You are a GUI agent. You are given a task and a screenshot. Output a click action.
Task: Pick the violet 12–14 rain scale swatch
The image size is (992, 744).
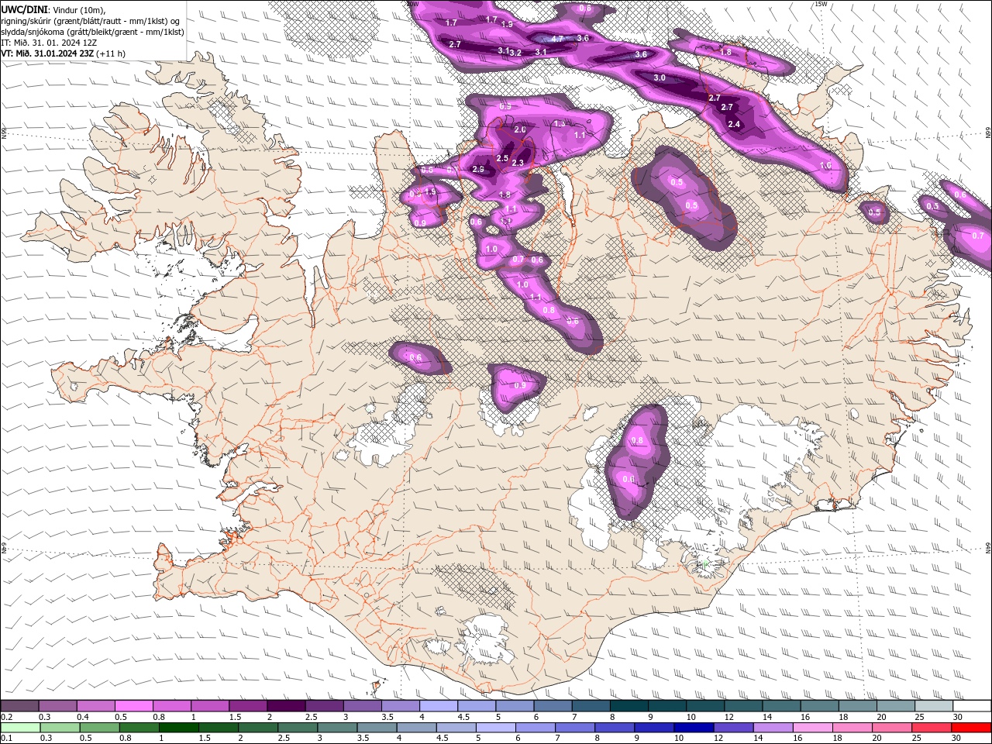point(732,727)
